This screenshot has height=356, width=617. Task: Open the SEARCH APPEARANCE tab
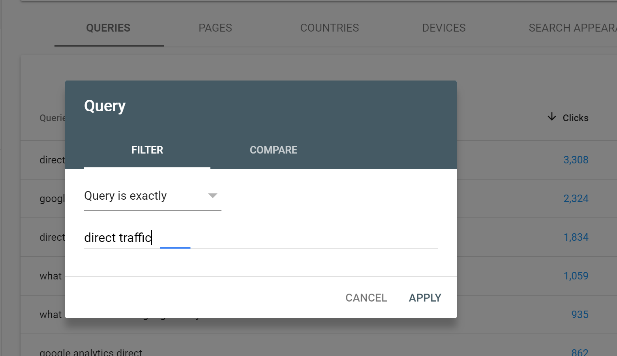point(572,28)
